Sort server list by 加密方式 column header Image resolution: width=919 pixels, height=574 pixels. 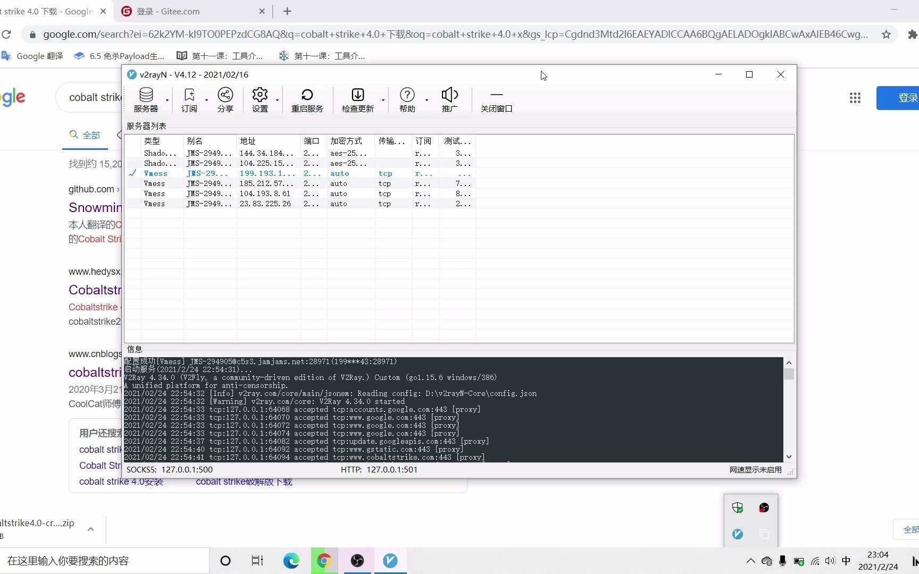[350, 141]
